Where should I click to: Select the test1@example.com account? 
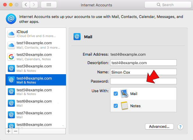click(36, 45)
